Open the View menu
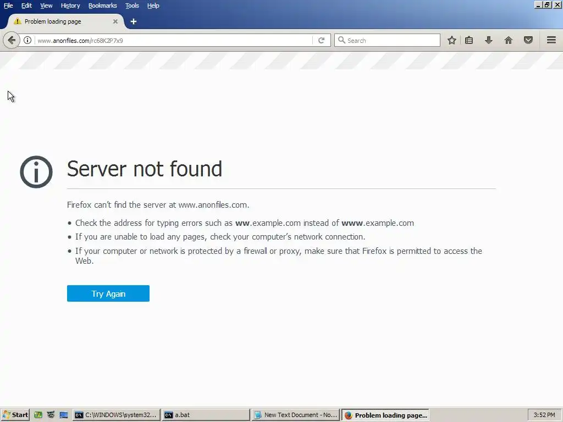 pos(46,5)
